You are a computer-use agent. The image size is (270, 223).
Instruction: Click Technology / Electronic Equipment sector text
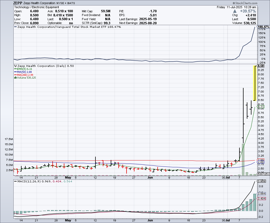coord(37,7)
